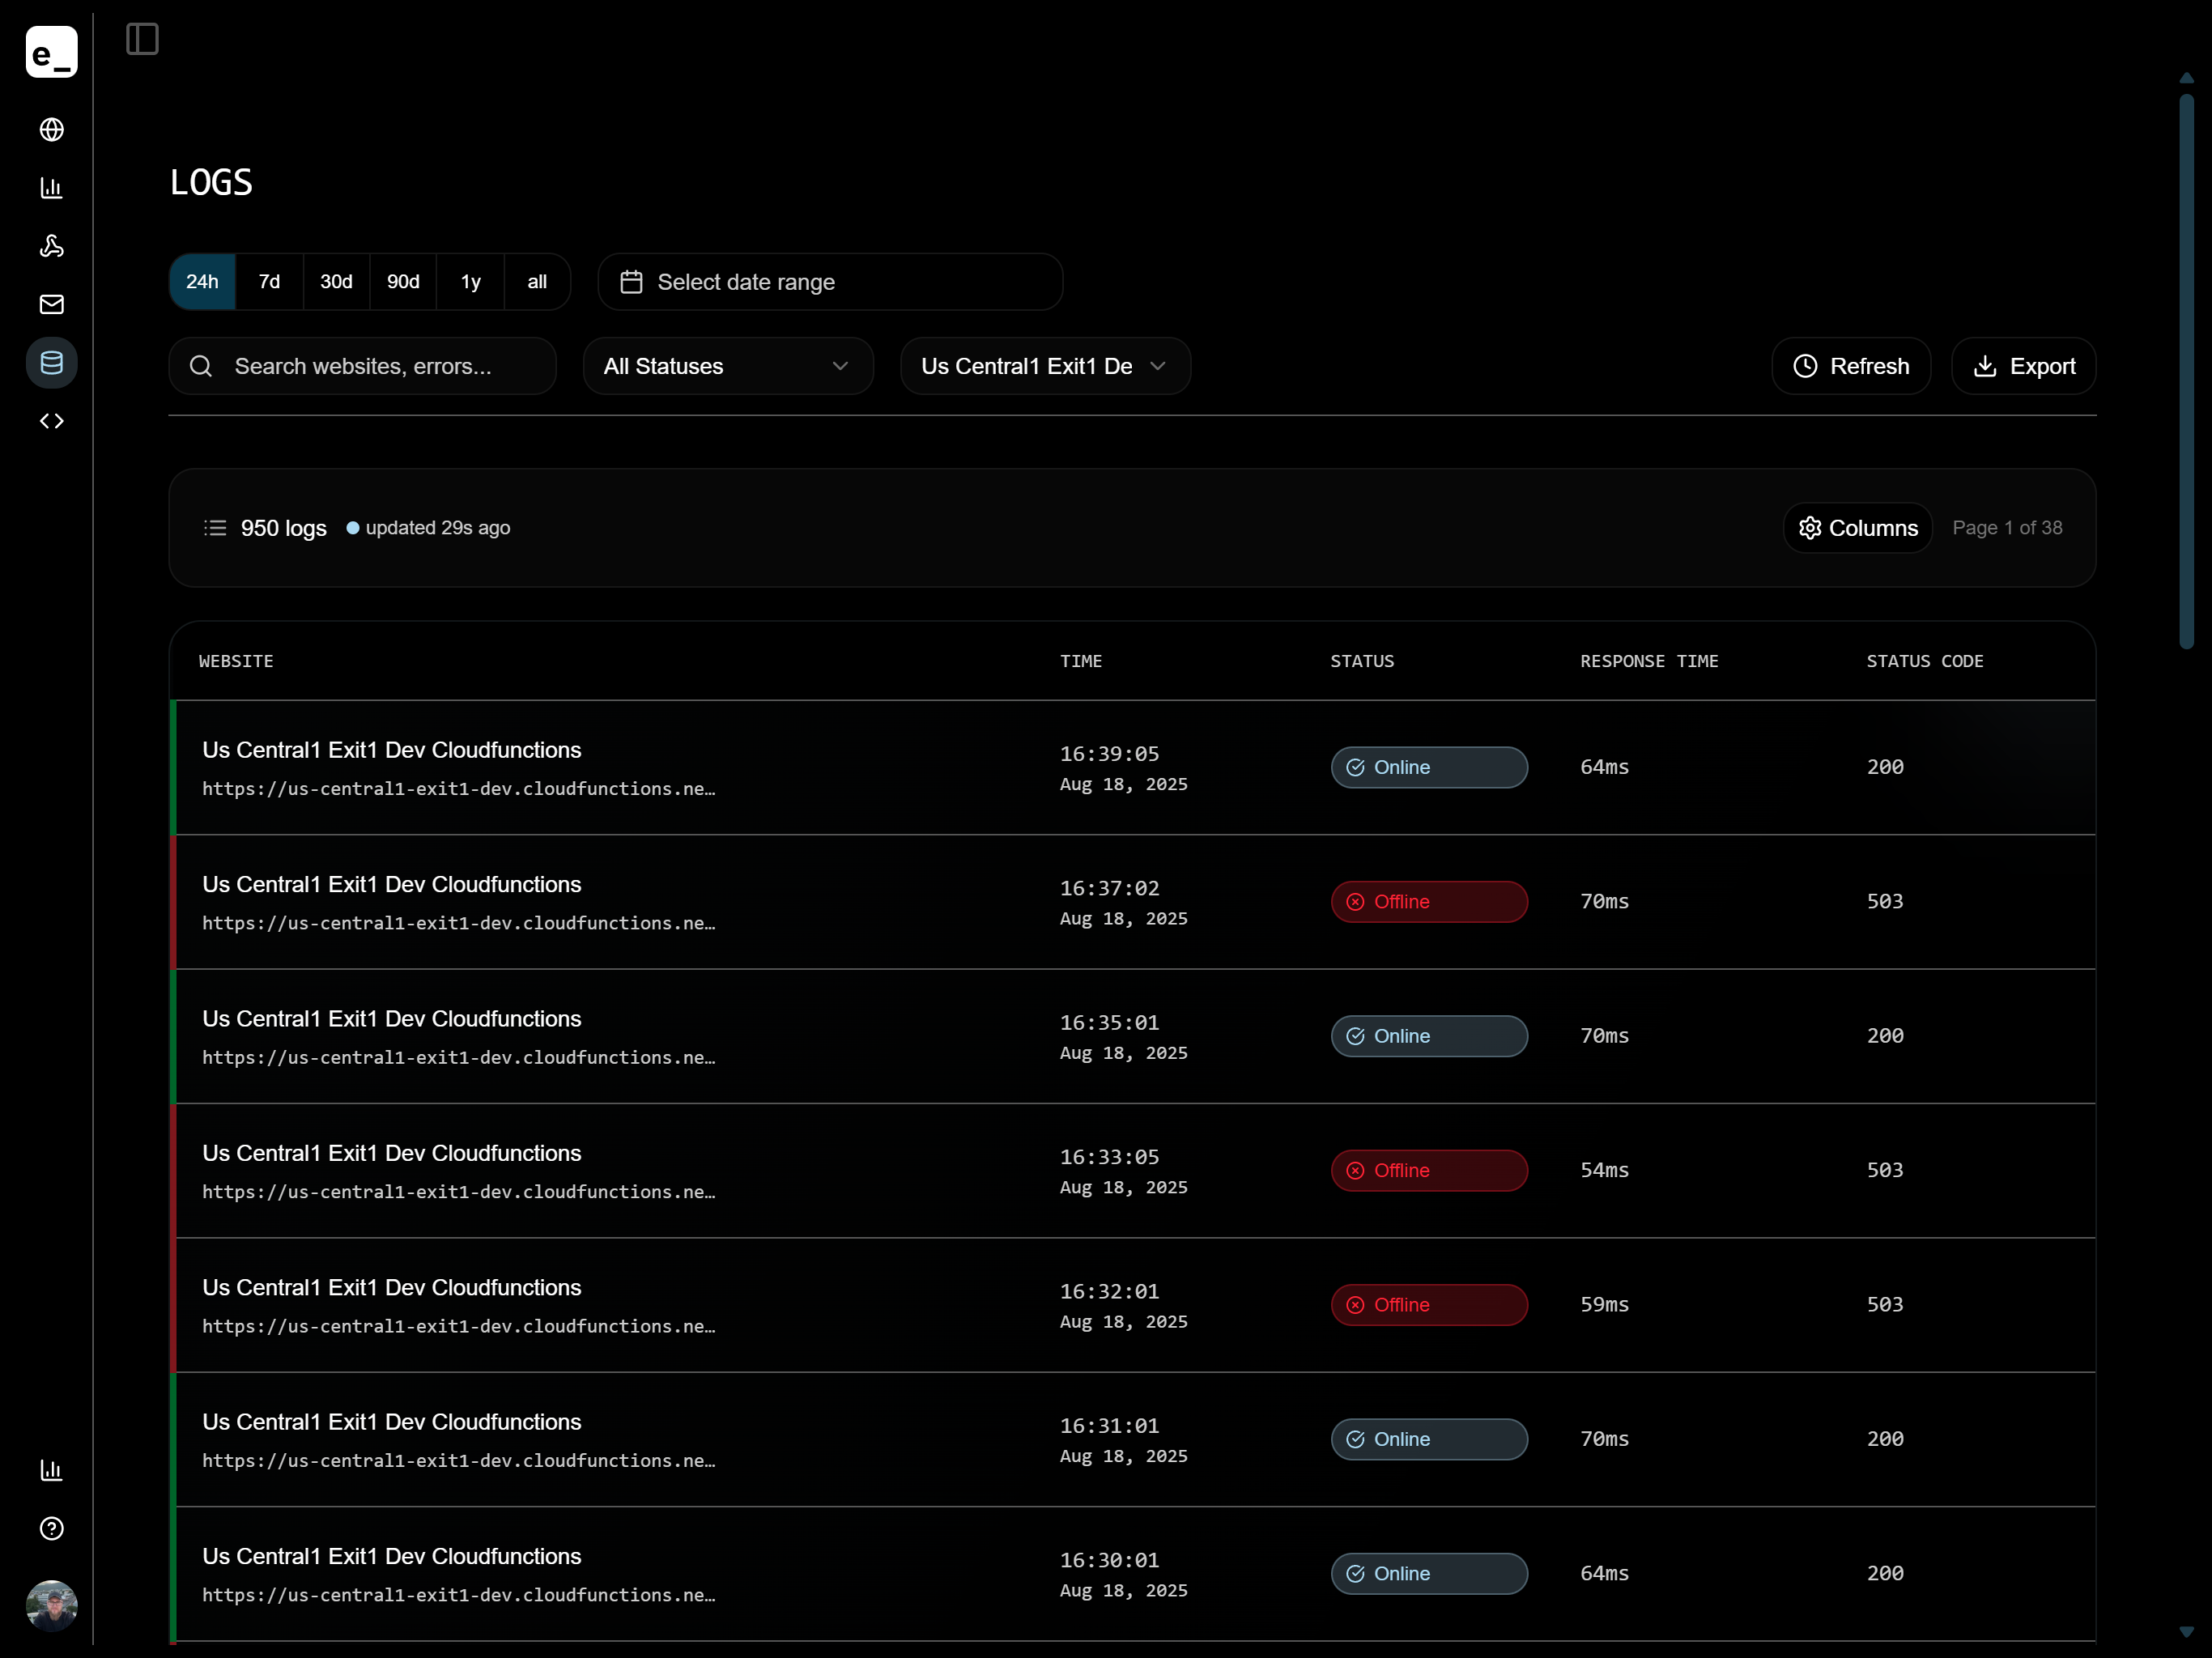
Task: Click the mail envelope sidebar icon
Action: 51,304
